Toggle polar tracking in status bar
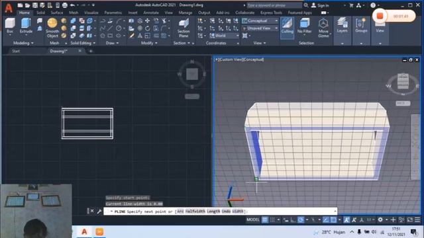Screen dimensions: 424x238 pos(301,220)
